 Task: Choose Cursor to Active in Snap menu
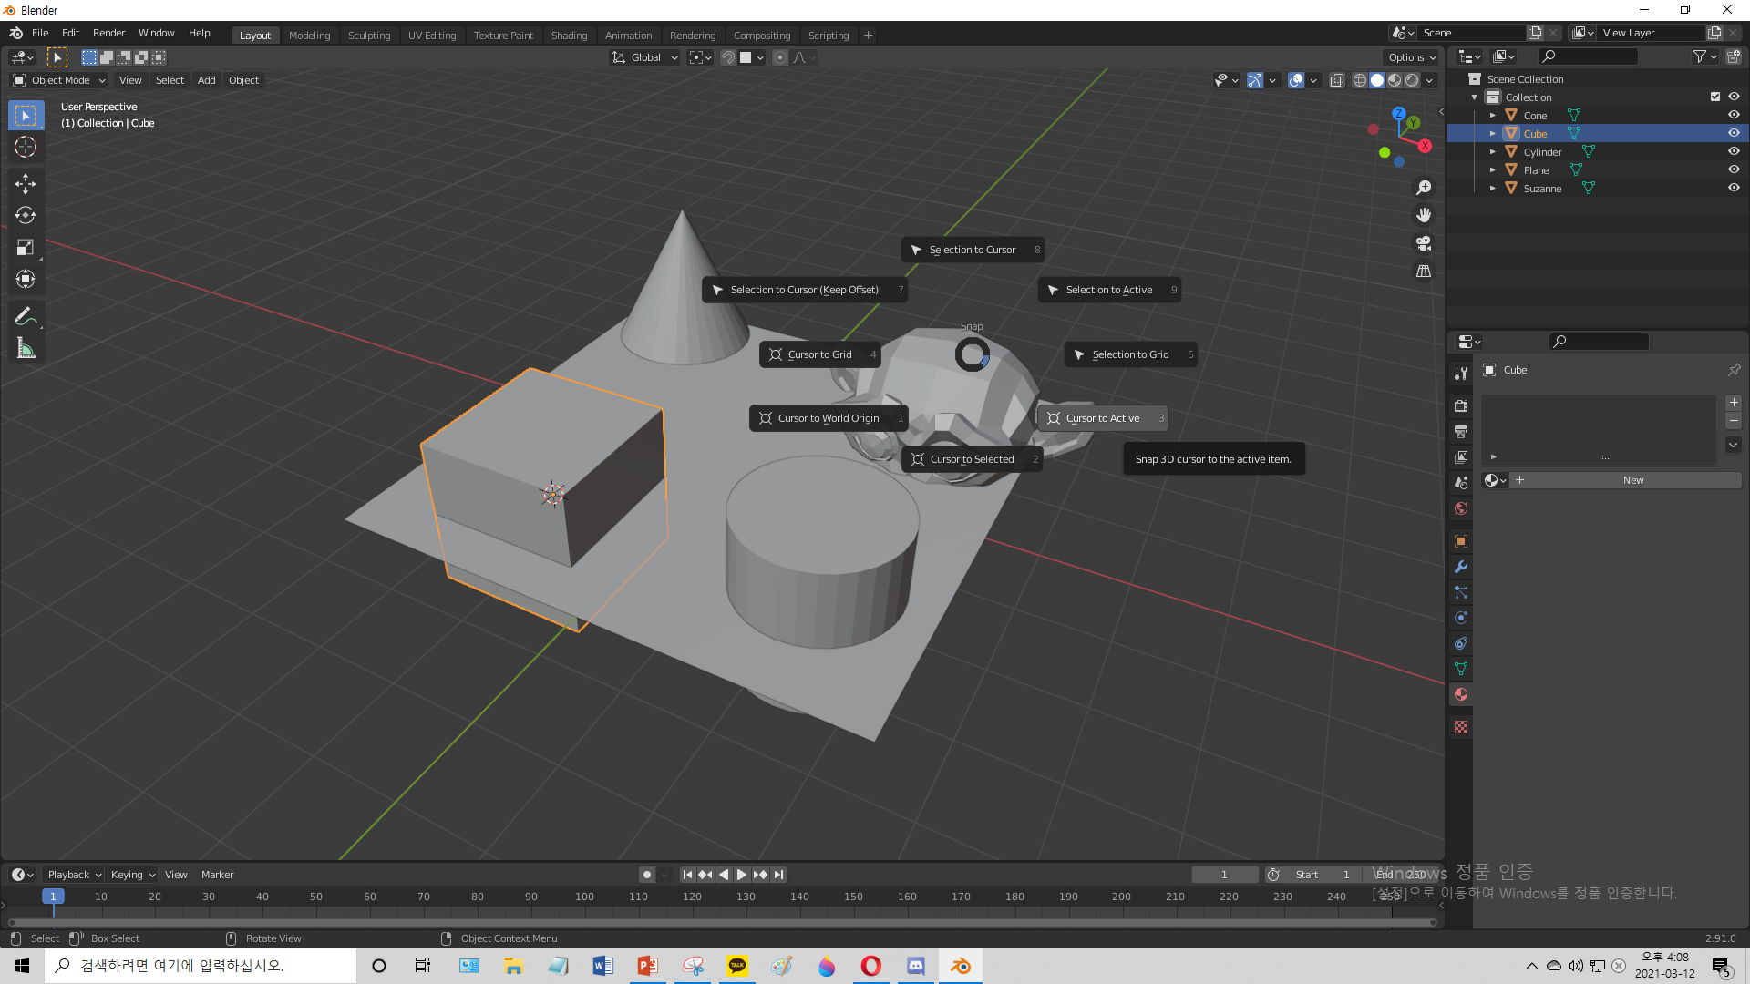click(x=1102, y=418)
